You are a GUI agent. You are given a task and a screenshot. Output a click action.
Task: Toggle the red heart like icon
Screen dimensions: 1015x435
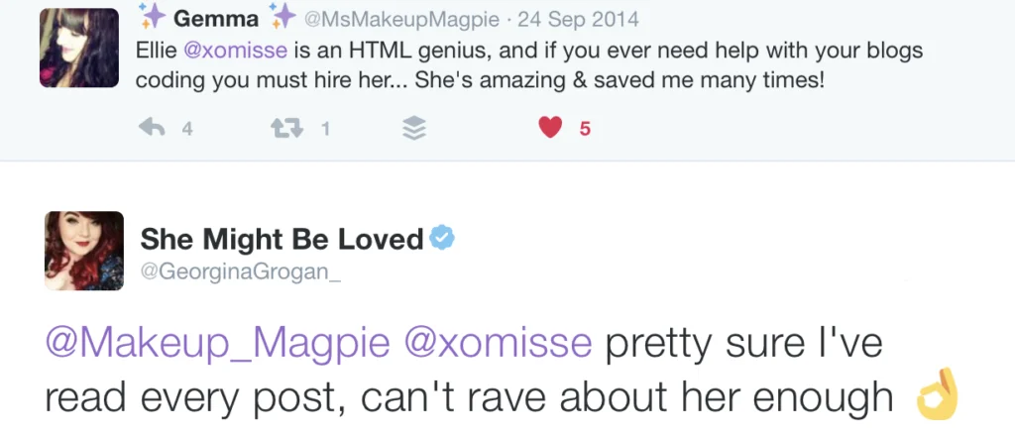(x=550, y=128)
